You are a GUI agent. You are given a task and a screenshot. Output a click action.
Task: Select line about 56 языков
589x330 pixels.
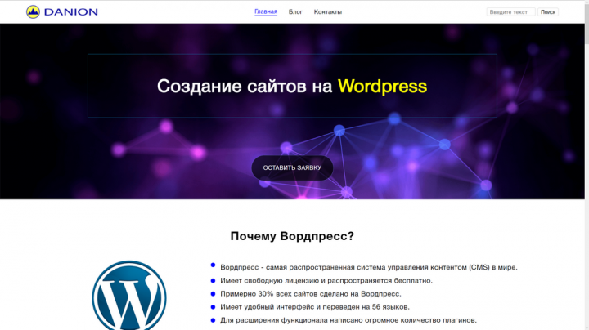(315, 307)
